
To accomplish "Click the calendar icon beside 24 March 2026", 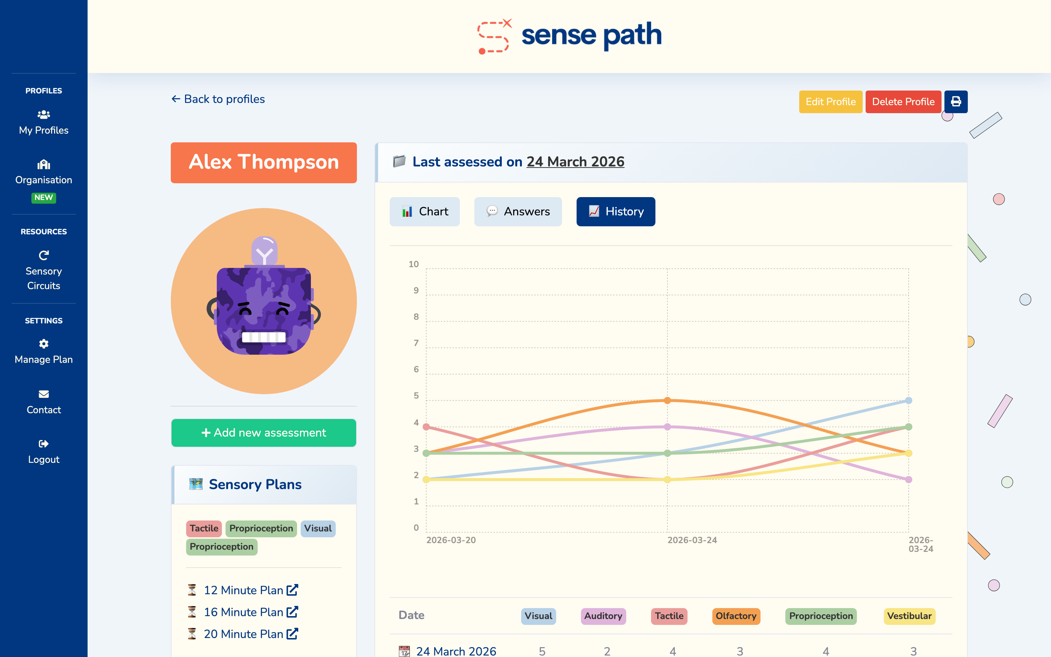I will [x=404, y=650].
